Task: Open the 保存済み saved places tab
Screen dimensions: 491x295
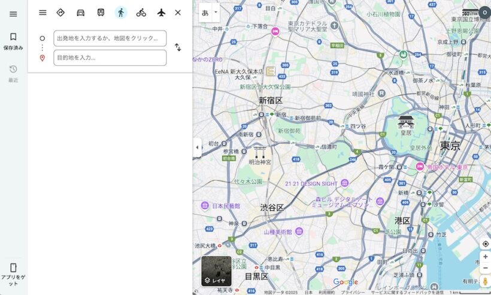Action: click(13, 41)
